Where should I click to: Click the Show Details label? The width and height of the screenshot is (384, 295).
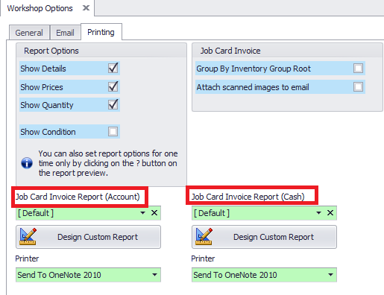43,69
